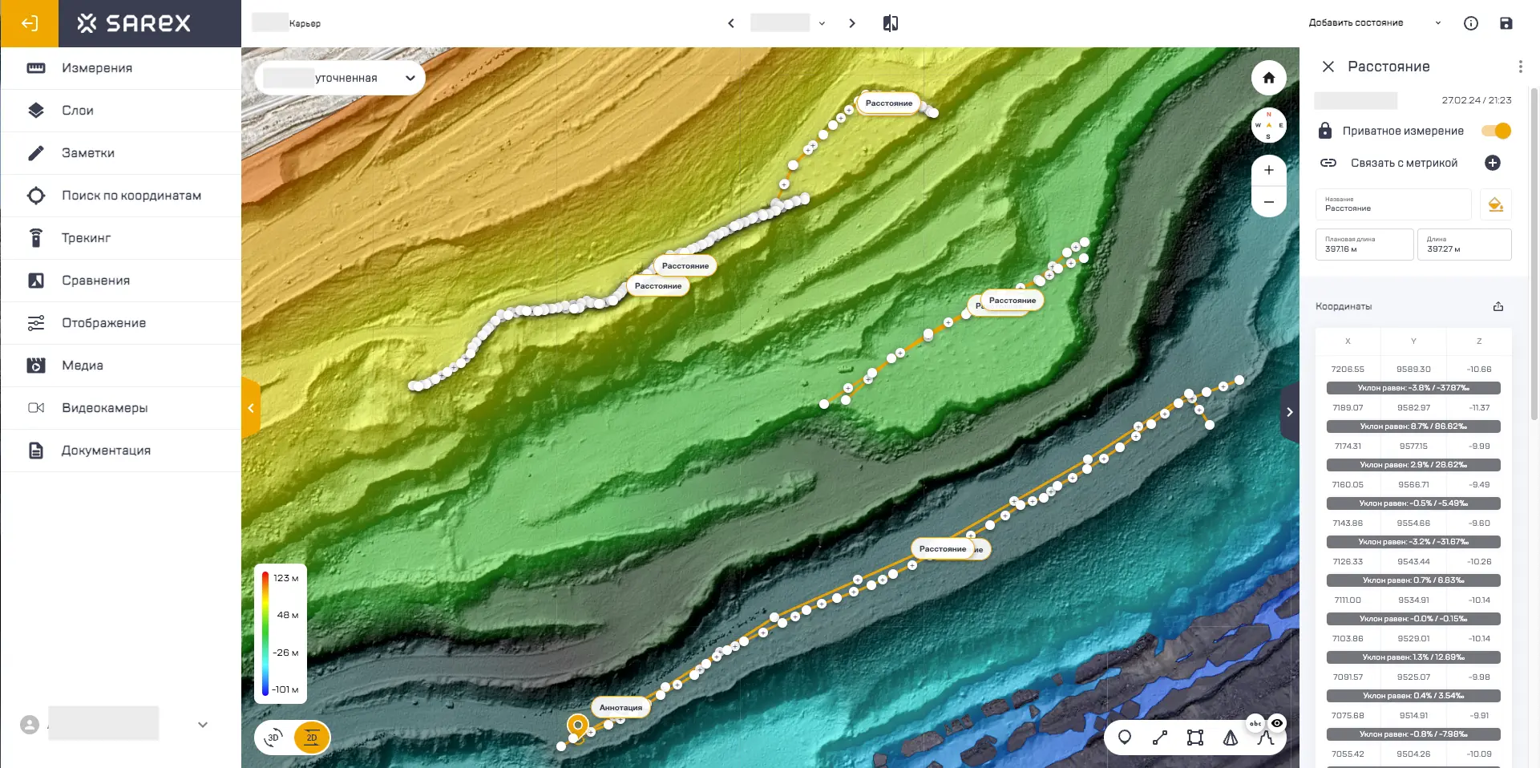1540x768 pixels.
Task: Open the Слои menu item
Action: (x=78, y=111)
